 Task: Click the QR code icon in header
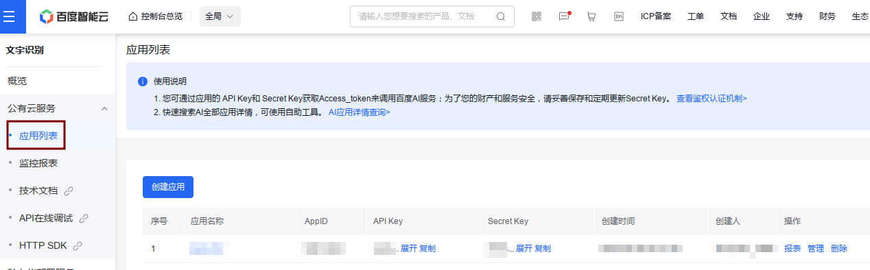pyautogui.click(x=537, y=16)
